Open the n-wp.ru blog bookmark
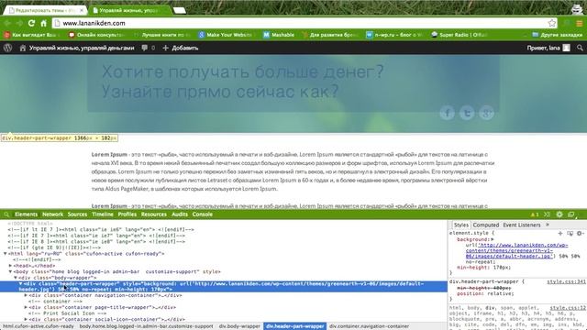The height and width of the screenshot is (330, 587). (393, 35)
